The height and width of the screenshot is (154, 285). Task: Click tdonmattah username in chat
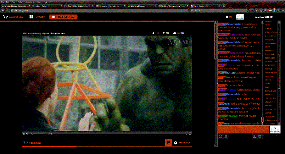pyautogui.click(x=227, y=73)
